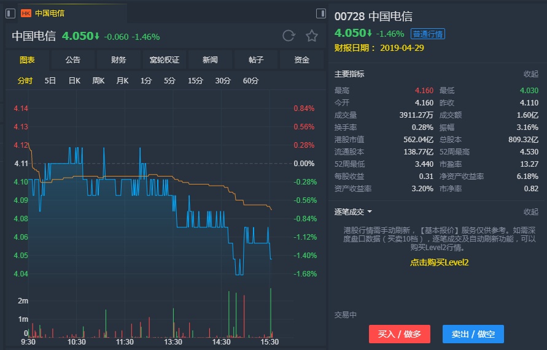This screenshot has height=350, width=547.
Task: Collapse the 逐笔成交 section
Action: (531, 211)
